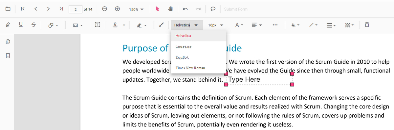Zoom in with the plus icon

pyautogui.click(x=117, y=9)
